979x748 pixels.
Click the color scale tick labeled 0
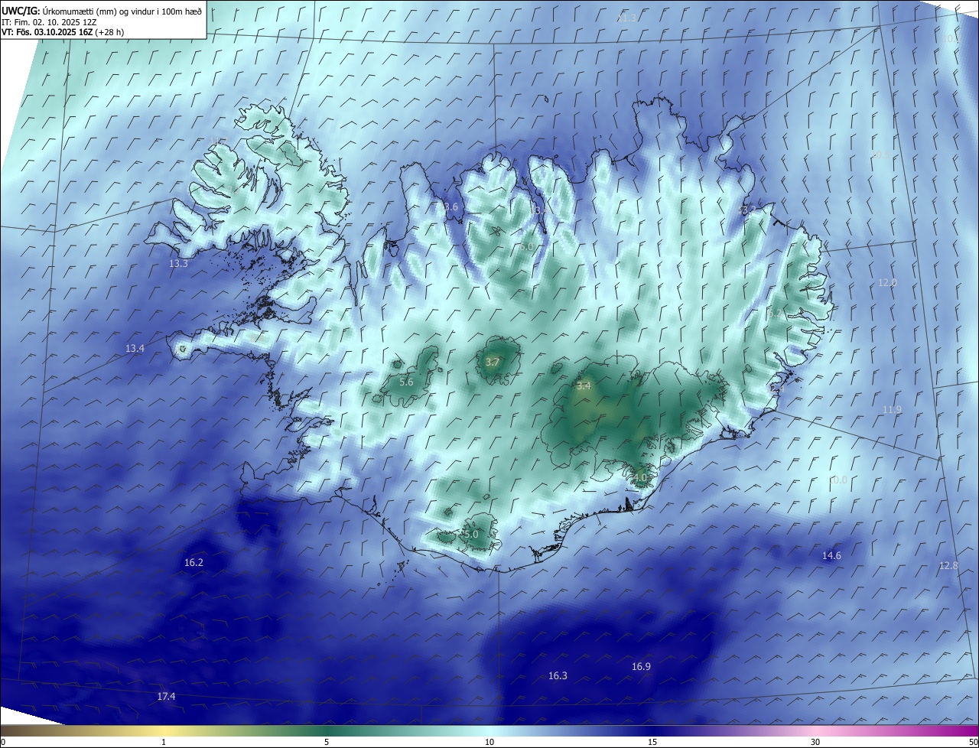[3, 742]
